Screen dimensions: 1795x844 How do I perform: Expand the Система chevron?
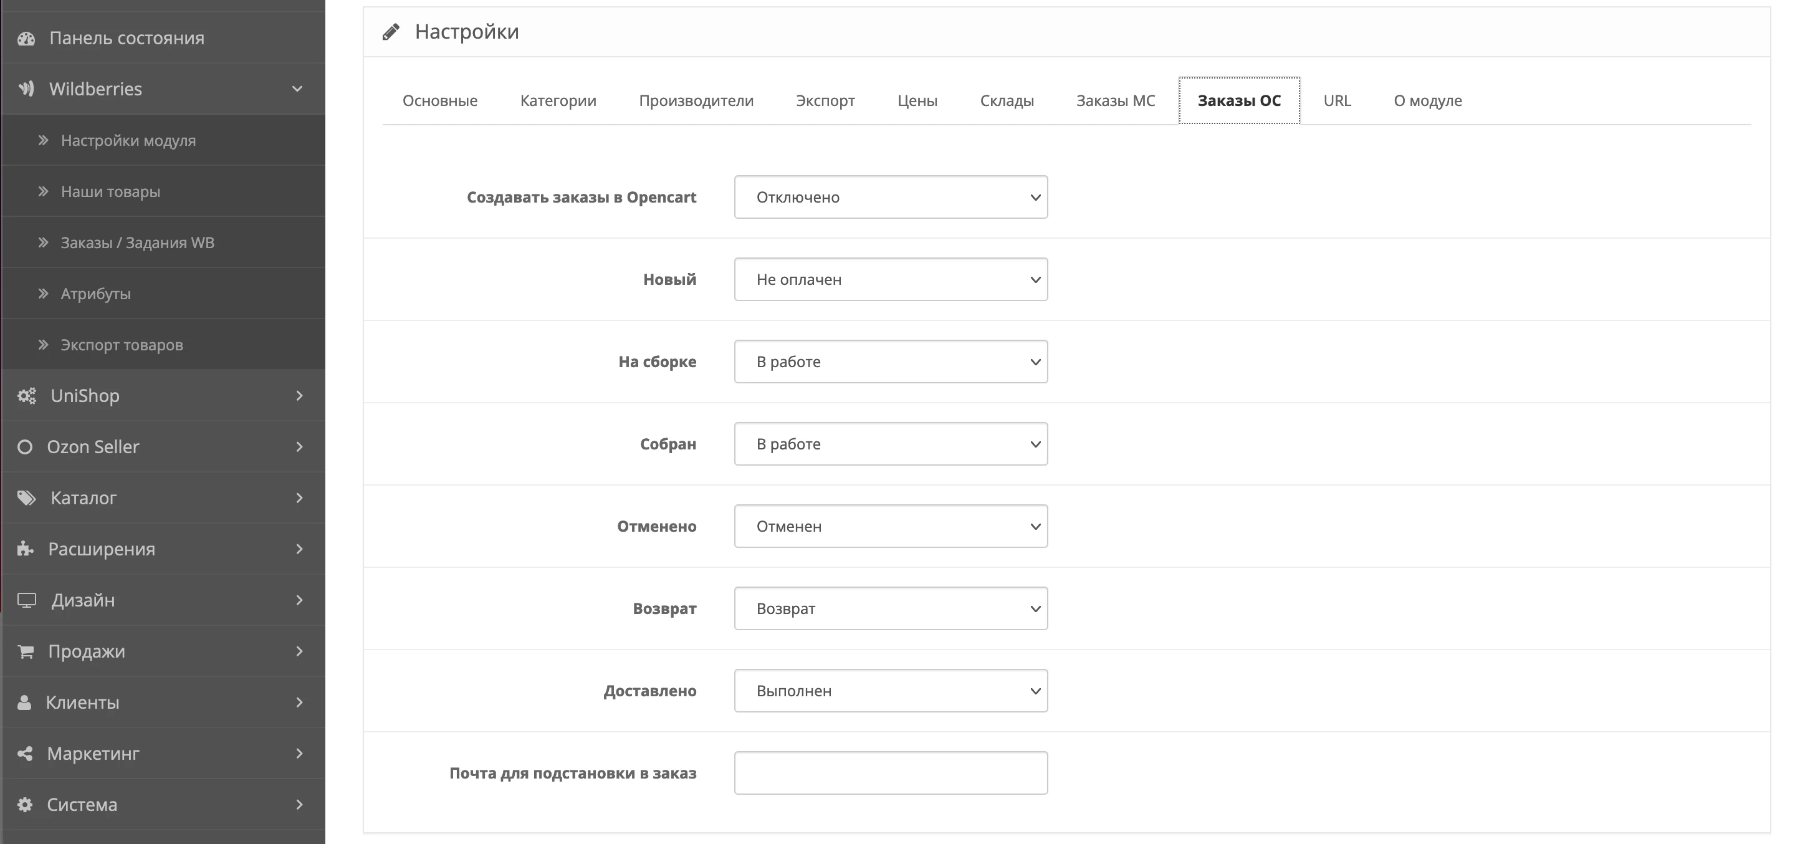[x=300, y=804]
